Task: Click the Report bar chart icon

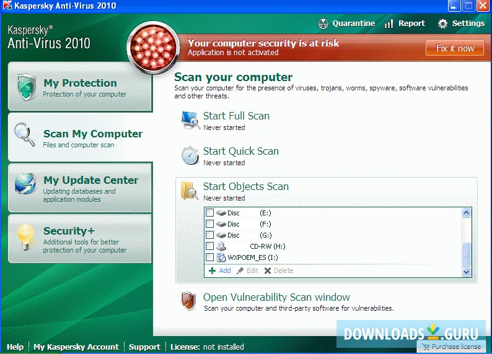Action: click(389, 24)
